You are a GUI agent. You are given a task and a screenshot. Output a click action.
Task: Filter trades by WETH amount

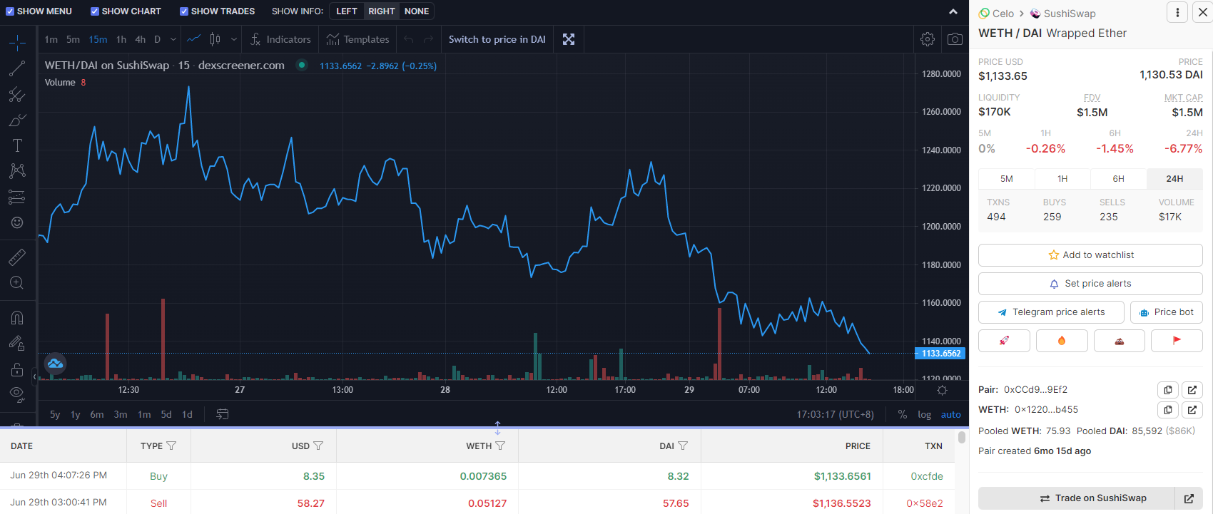[500, 446]
